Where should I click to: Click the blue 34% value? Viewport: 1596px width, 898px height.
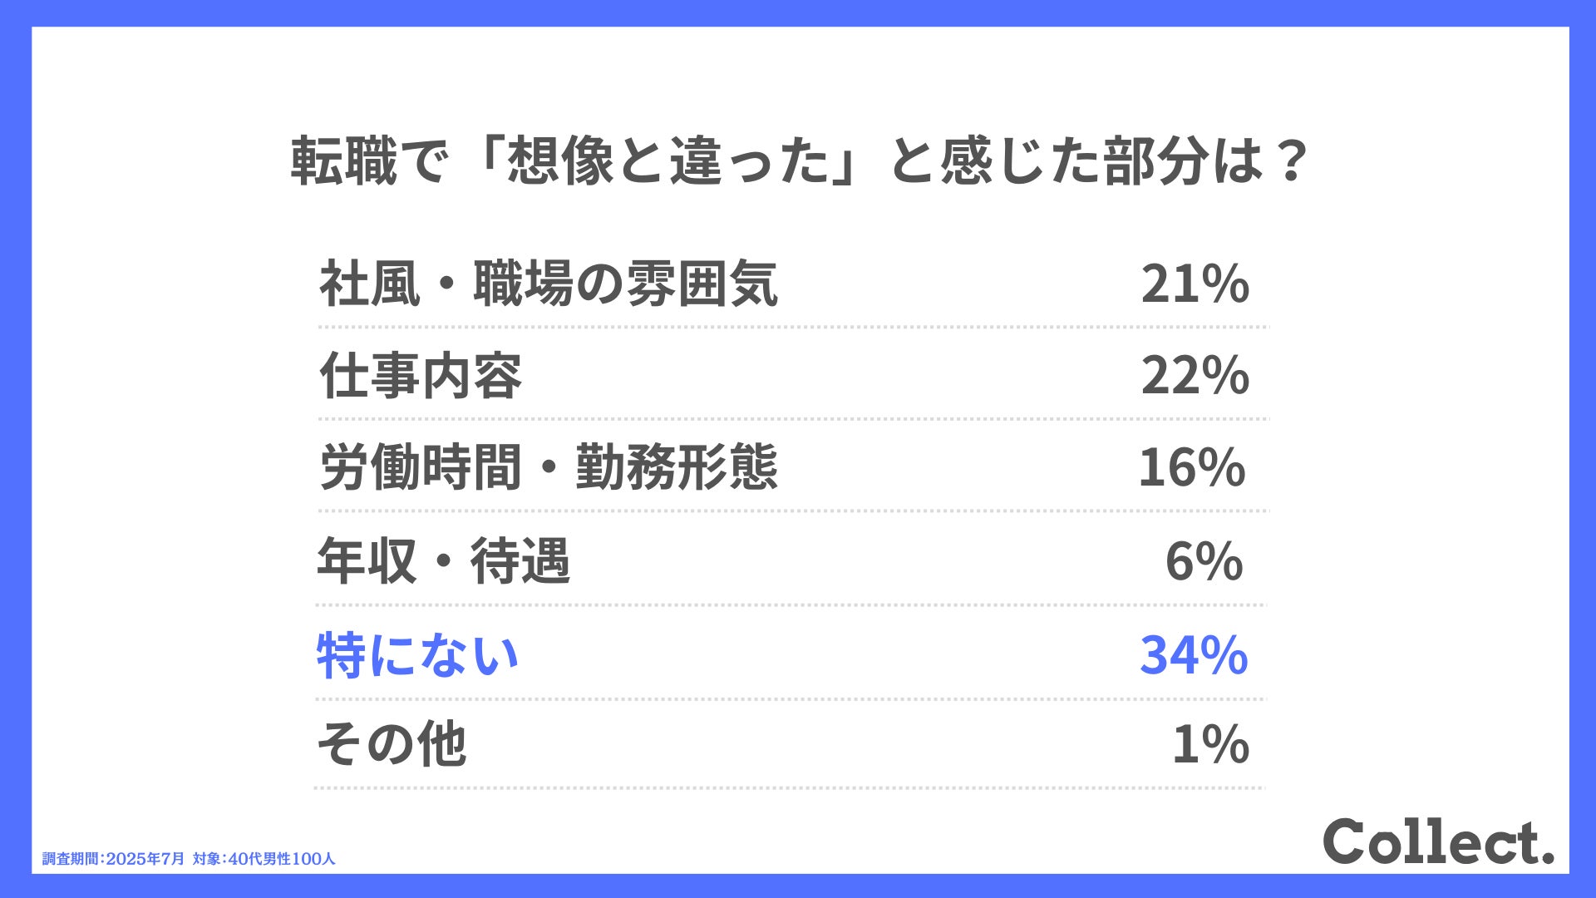tap(1194, 655)
